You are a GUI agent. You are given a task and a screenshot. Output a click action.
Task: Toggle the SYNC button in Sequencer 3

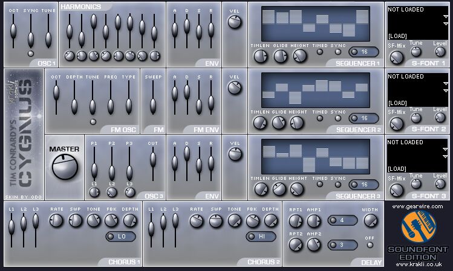[337, 185]
